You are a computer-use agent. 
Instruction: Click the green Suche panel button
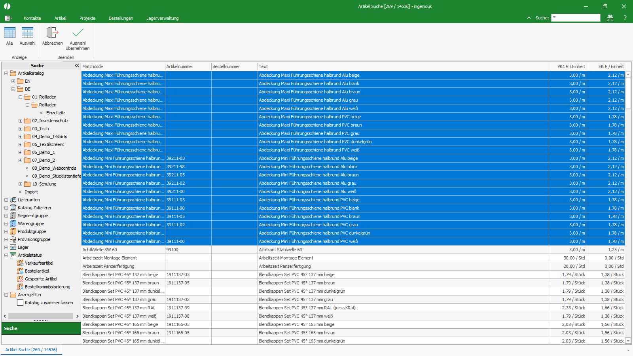coord(41,328)
